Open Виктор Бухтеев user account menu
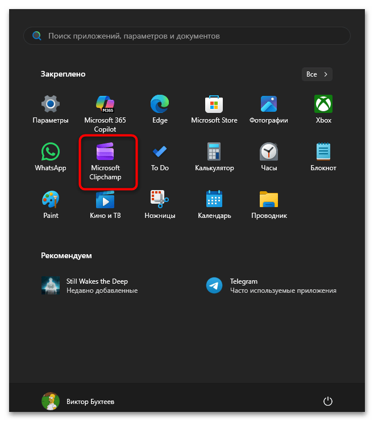The width and height of the screenshot is (374, 421). (78, 401)
